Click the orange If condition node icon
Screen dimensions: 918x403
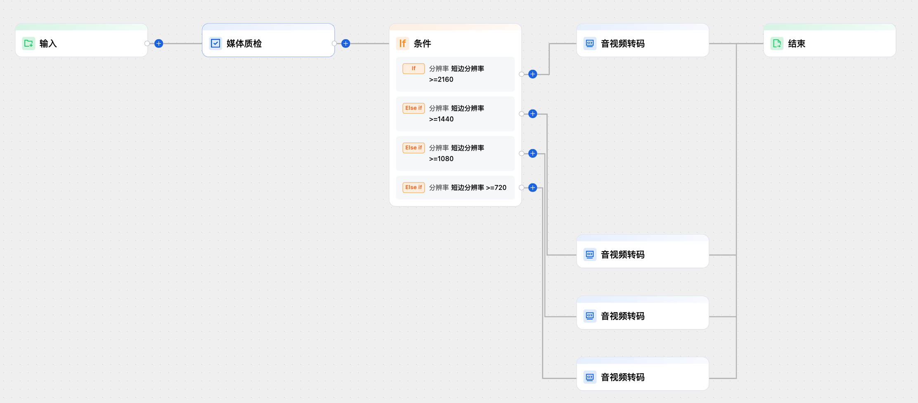402,43
